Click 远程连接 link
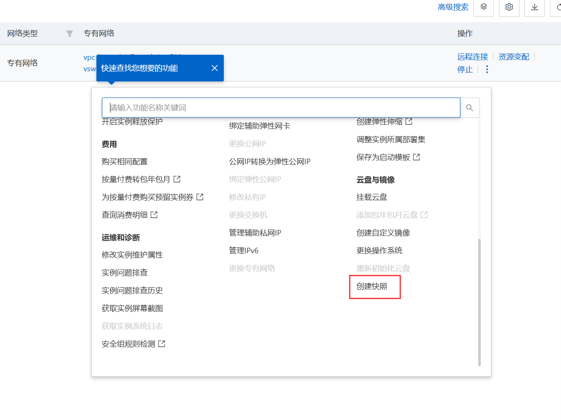Image resolution: width=561 pixels, height=420 pixels. (473, 57)
